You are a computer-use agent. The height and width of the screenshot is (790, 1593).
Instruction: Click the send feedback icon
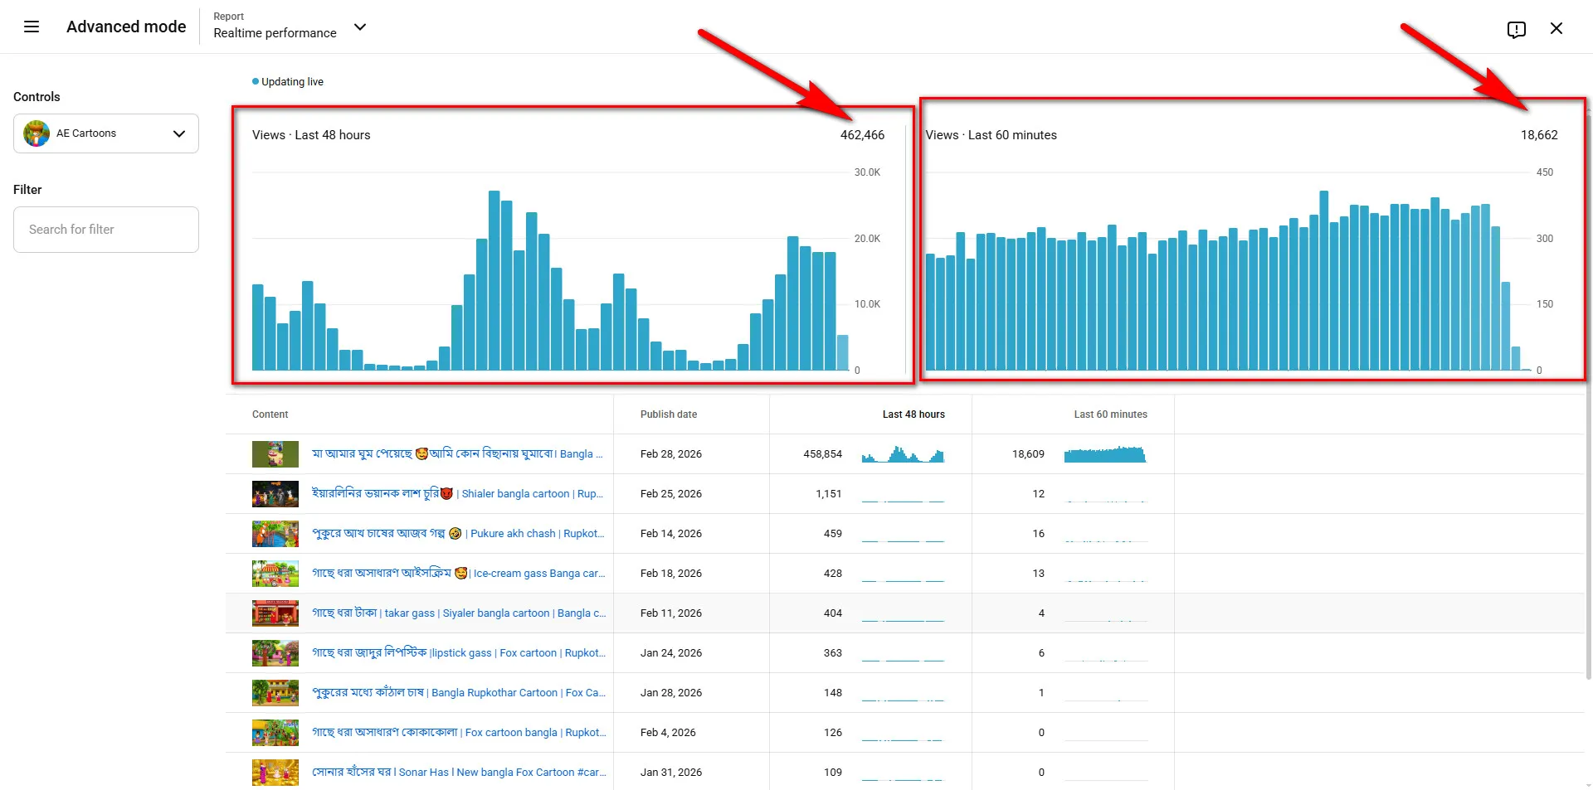[1516, 29]
